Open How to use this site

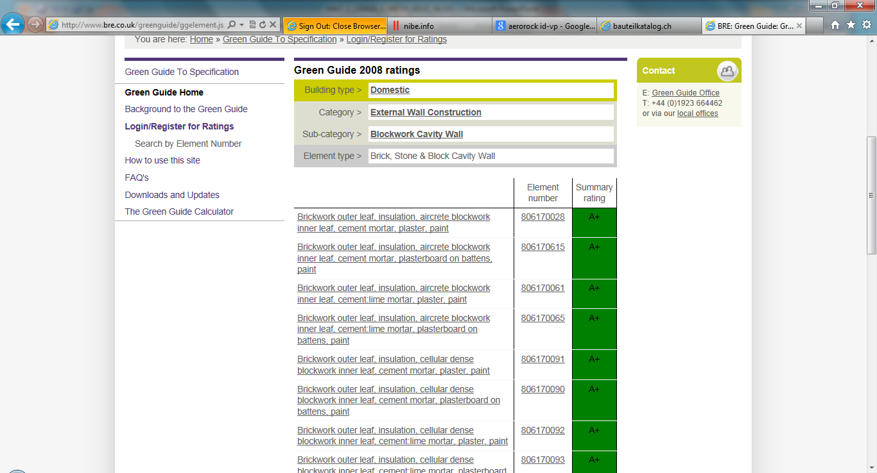pyautogui.click(x=162, y=160)
